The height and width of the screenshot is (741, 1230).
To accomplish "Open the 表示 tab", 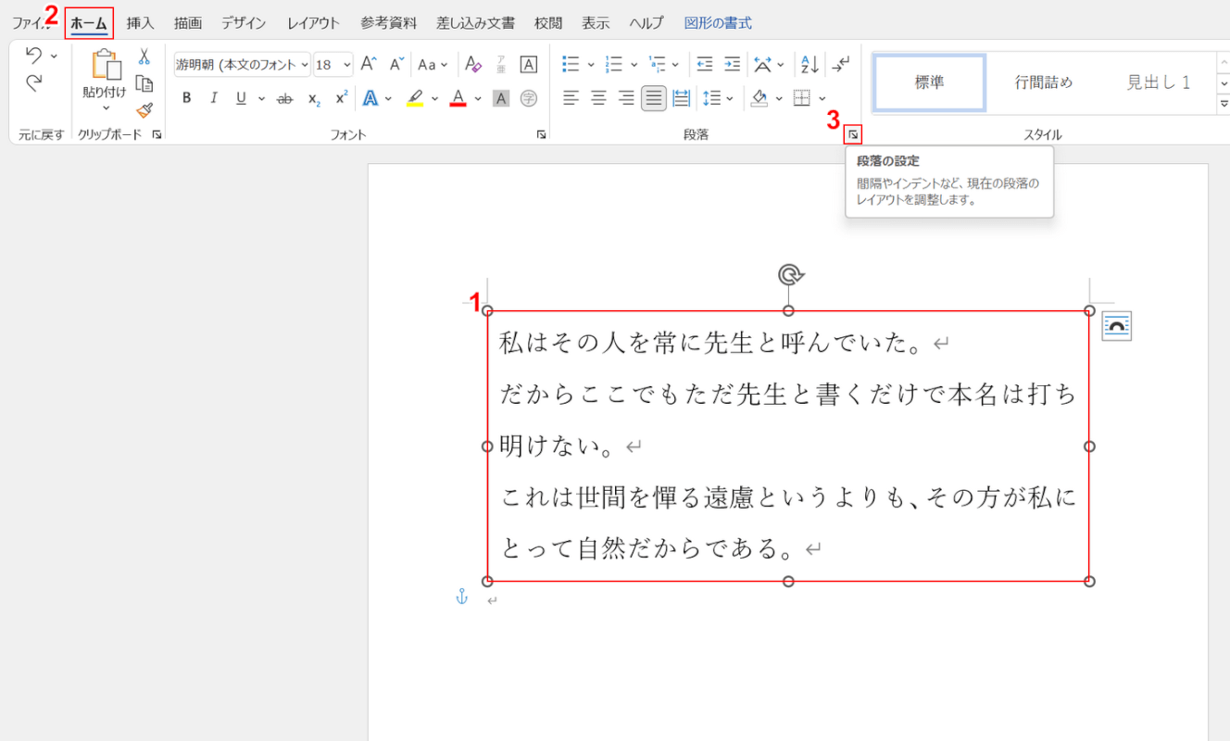I will coord(596,23).
